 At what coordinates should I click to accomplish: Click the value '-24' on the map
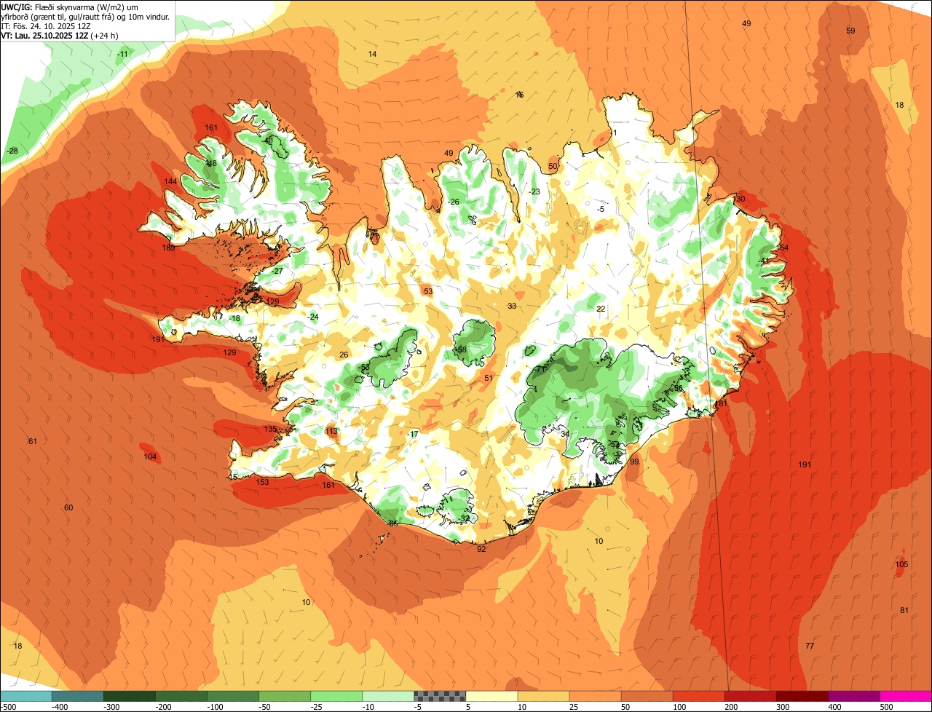click(313, 317)
